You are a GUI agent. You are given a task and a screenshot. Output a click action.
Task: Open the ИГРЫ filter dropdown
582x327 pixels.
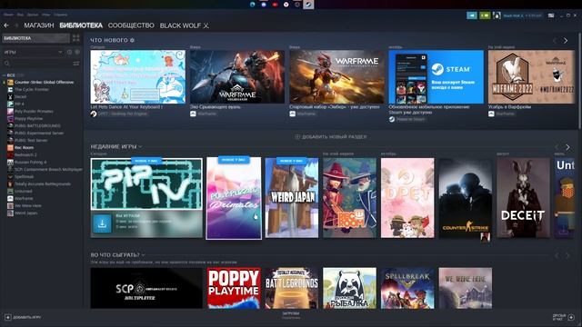34,53
